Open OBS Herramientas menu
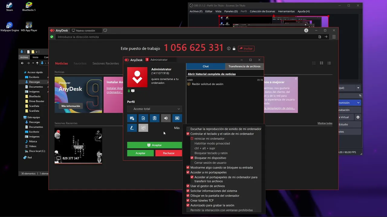 (286, 11)
